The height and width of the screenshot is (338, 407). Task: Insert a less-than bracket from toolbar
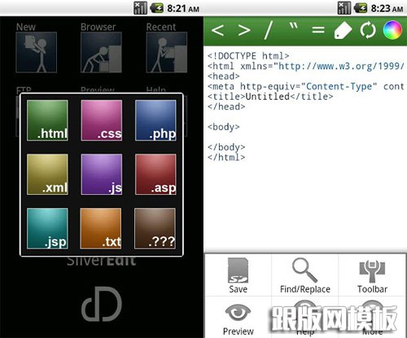217,30
